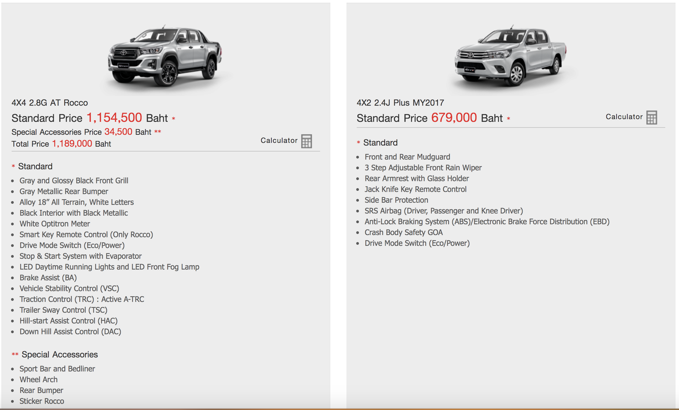Click 'Gray and Glossy Black Front Grill'
This screenshot has height=410, width=679.
click(x=74, y=181)
